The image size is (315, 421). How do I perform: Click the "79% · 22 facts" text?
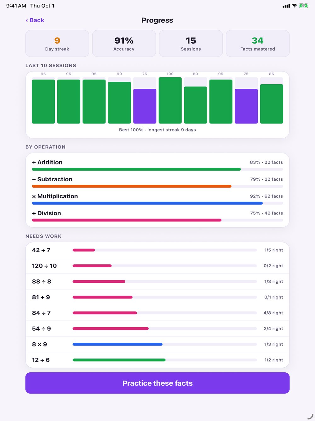tap(266, 179)
